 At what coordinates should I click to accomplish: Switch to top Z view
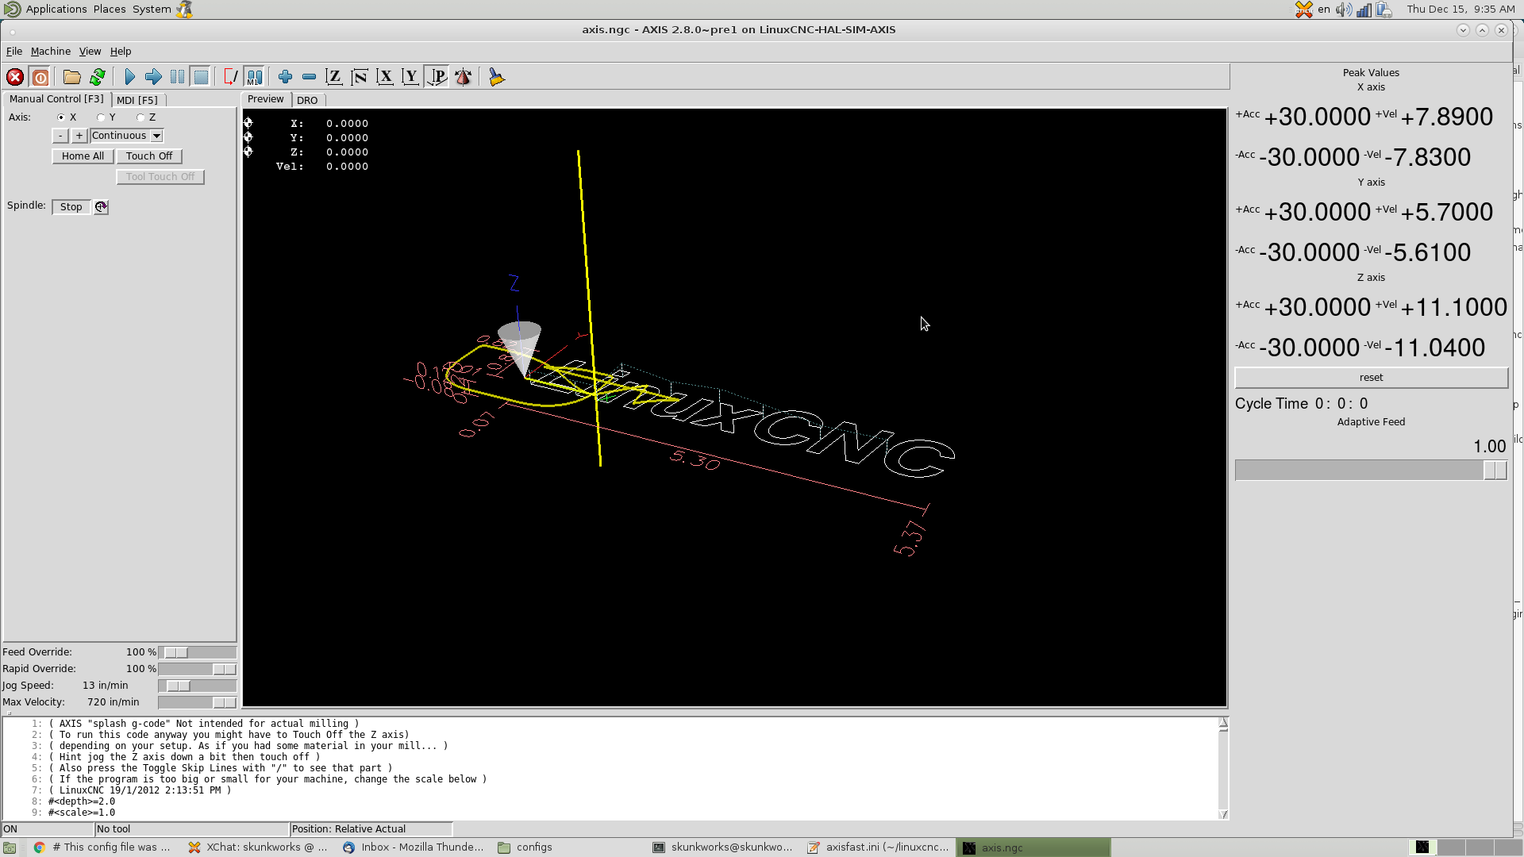pyautogui.click(x=334, y=77)
